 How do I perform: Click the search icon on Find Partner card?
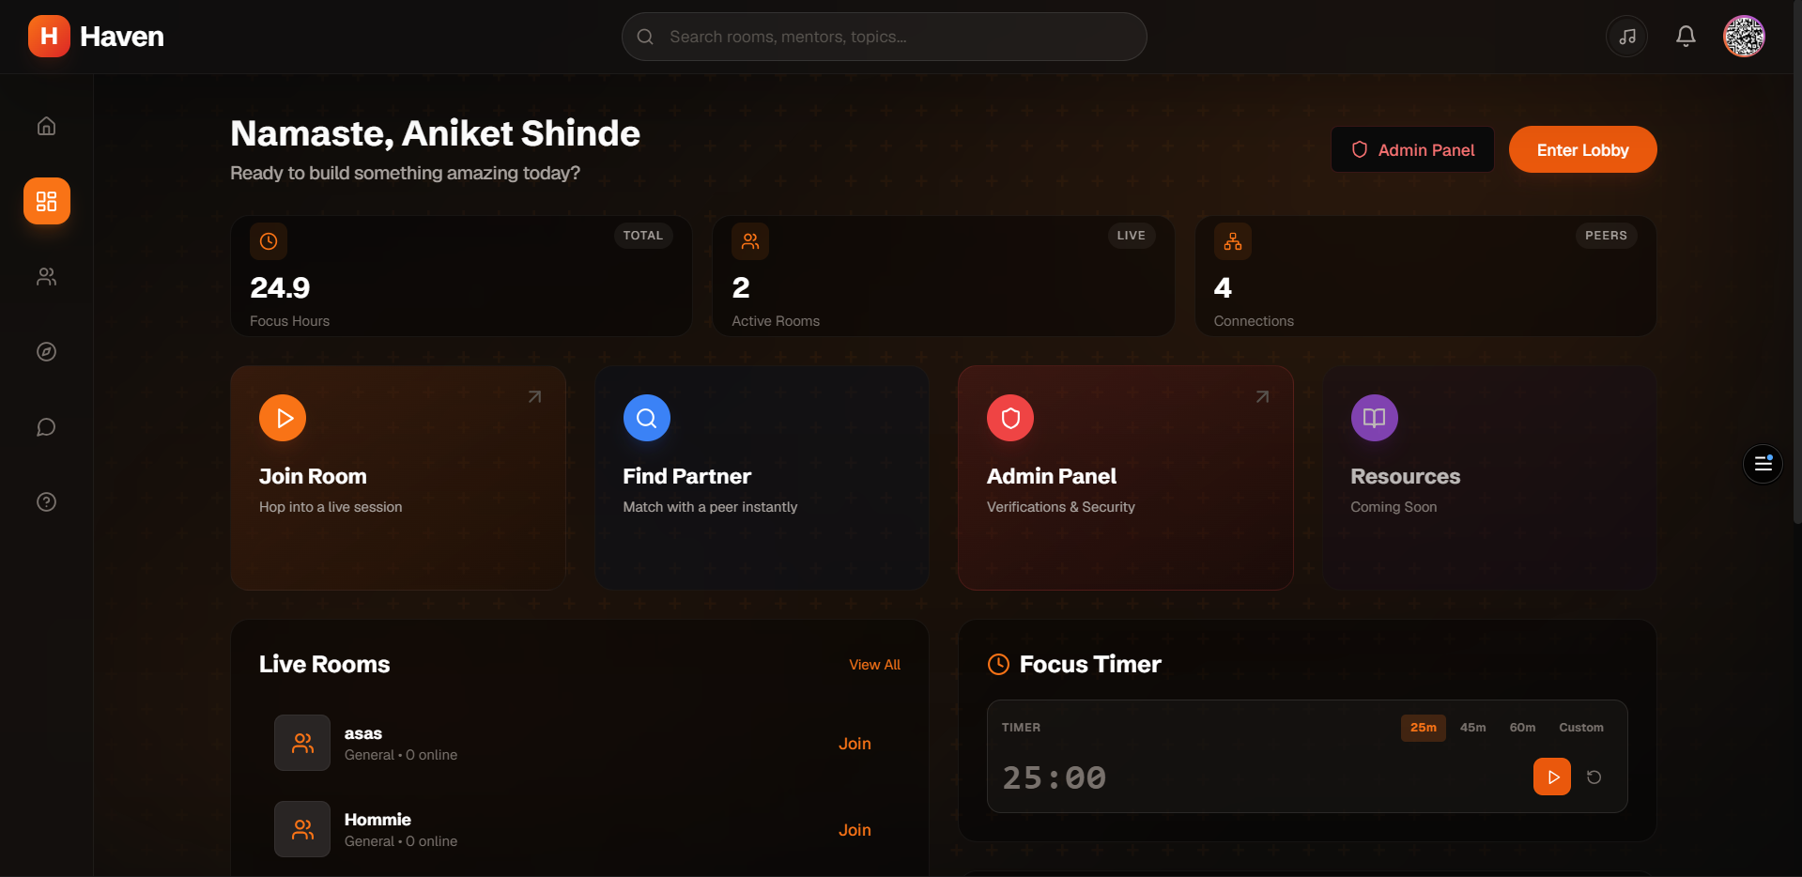[x=647, y=418]
